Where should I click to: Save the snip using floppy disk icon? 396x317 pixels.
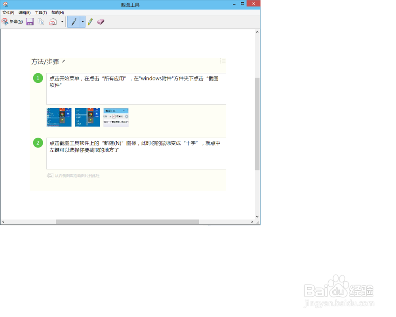click(x=30, y=21)
